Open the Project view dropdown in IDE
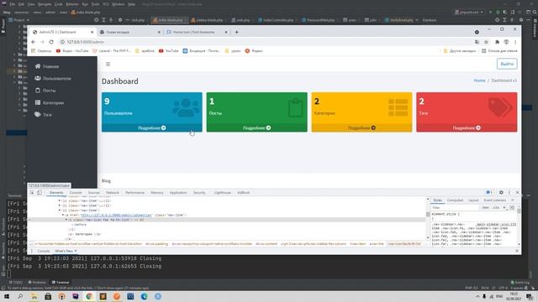Image resolution: width=538 pixels, height=302 pixels. (x=19, y=20)
